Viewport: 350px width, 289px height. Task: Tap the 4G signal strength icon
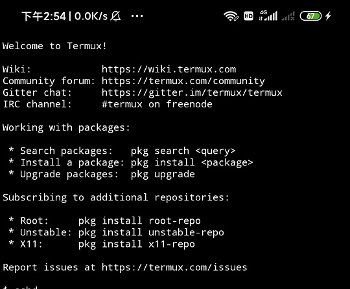coord(268,16)
